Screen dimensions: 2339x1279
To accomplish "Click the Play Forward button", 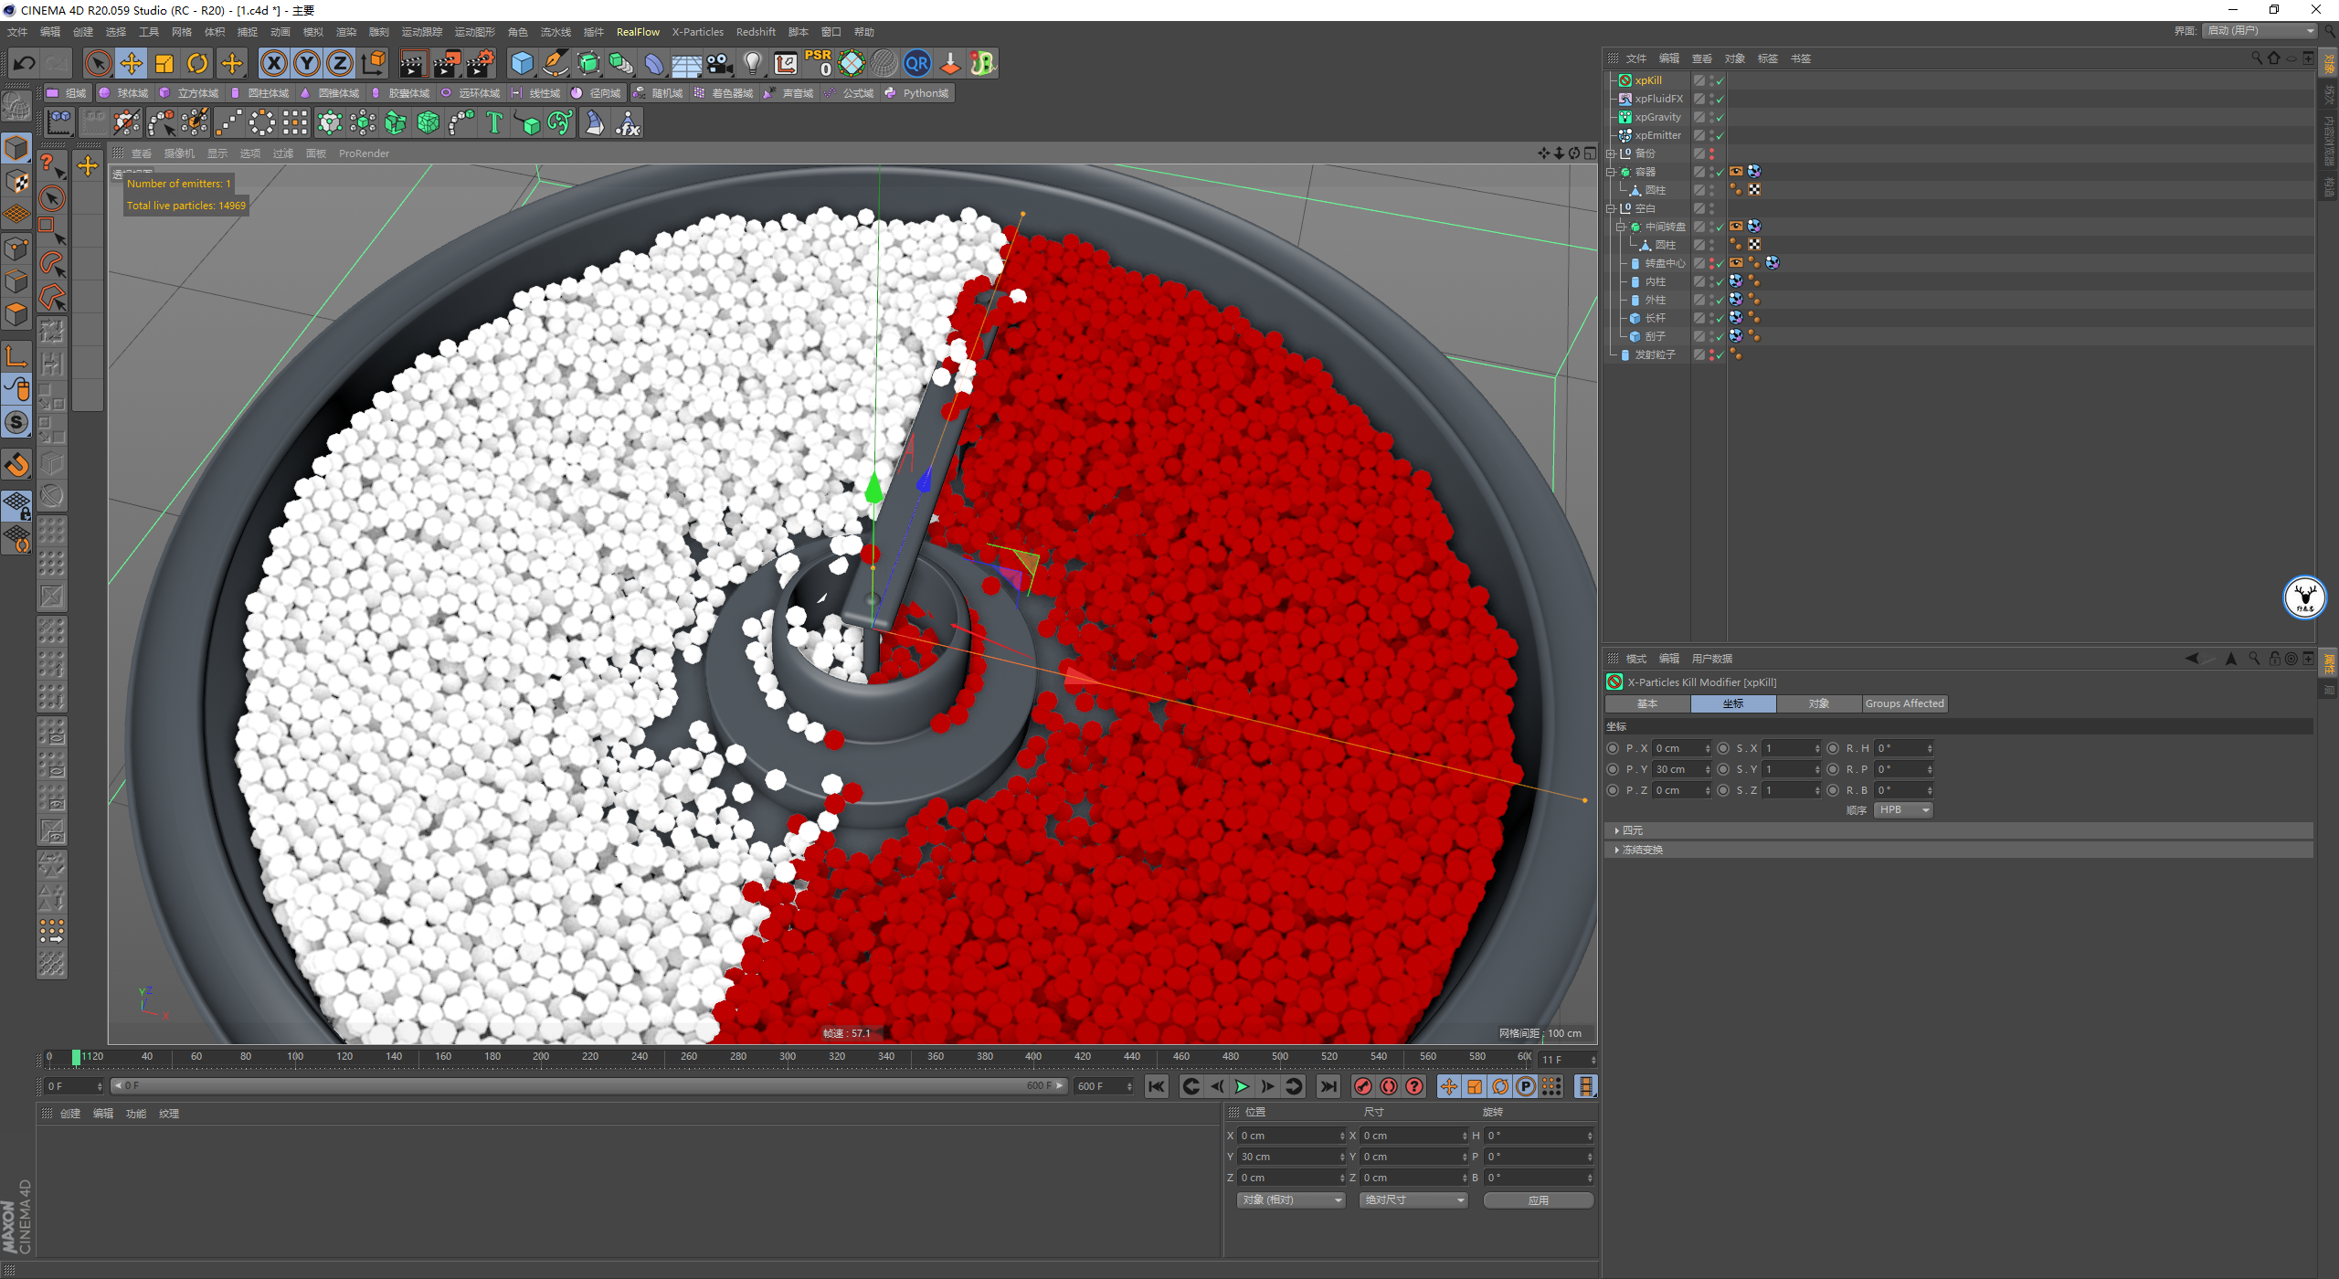I will coord(1242,1086).
